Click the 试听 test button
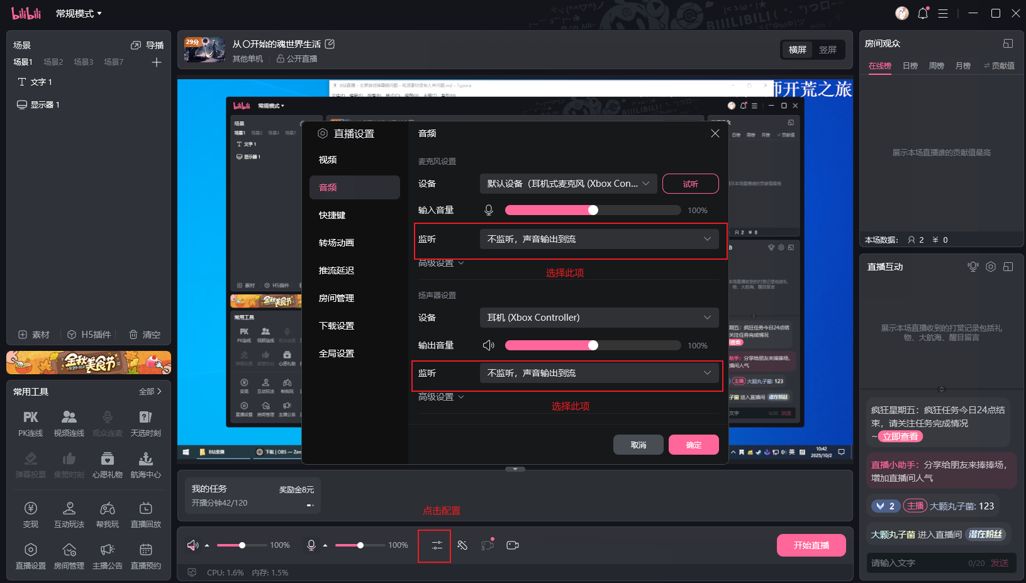 690,184
